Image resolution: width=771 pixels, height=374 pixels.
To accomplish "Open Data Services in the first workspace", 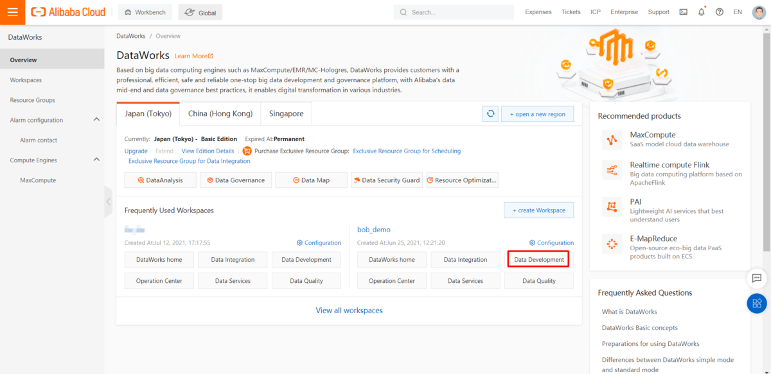I will 233,281.
